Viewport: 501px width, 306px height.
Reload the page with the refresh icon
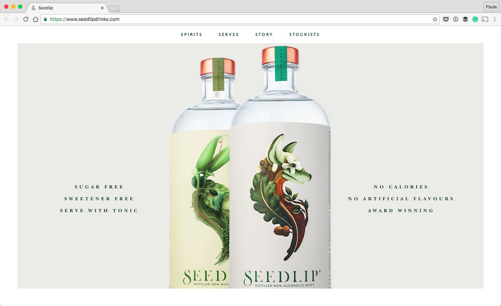click(26, 19)
